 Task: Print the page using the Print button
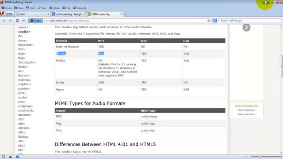pyautogui.click(x=31, y=8)
